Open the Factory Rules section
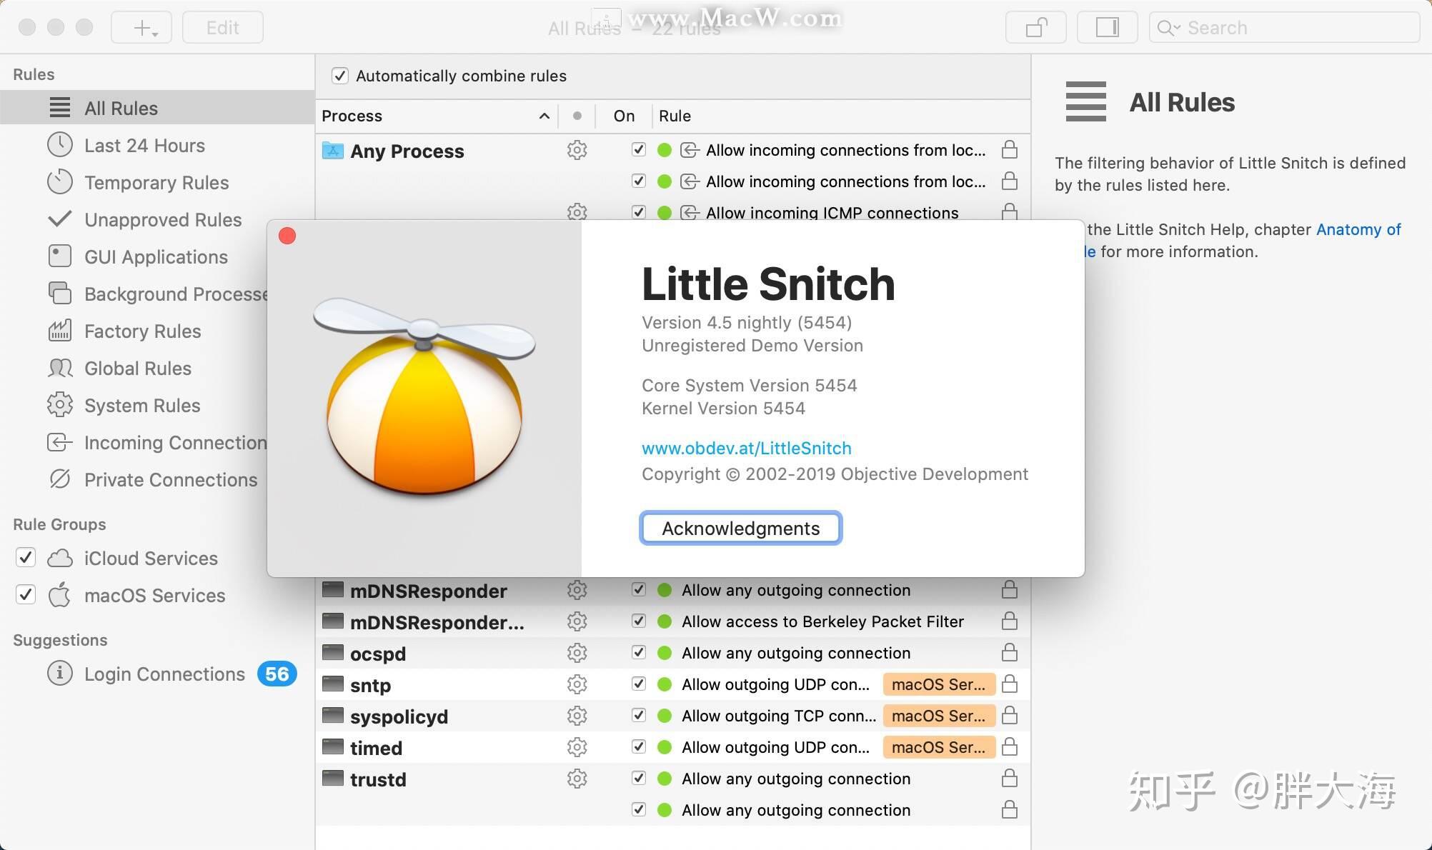The image size is (1432, 850). click(x=142, y=331)
